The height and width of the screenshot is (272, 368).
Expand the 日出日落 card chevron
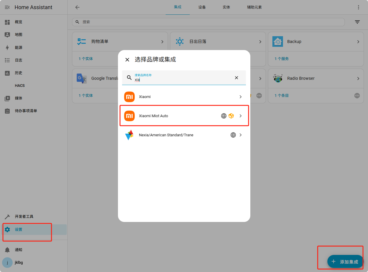pos(260,42)
